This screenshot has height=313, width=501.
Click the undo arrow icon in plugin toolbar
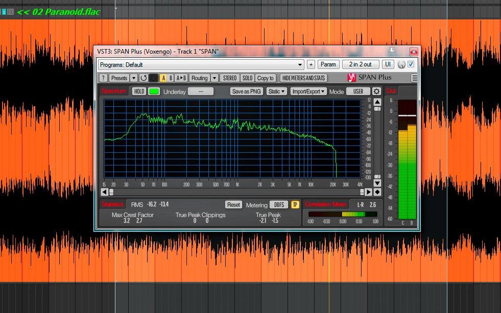point(144,78)
